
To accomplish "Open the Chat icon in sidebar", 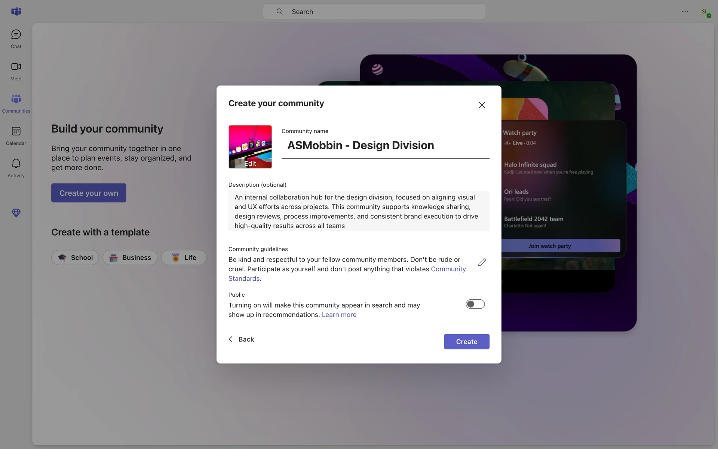I will coord(16,35).
